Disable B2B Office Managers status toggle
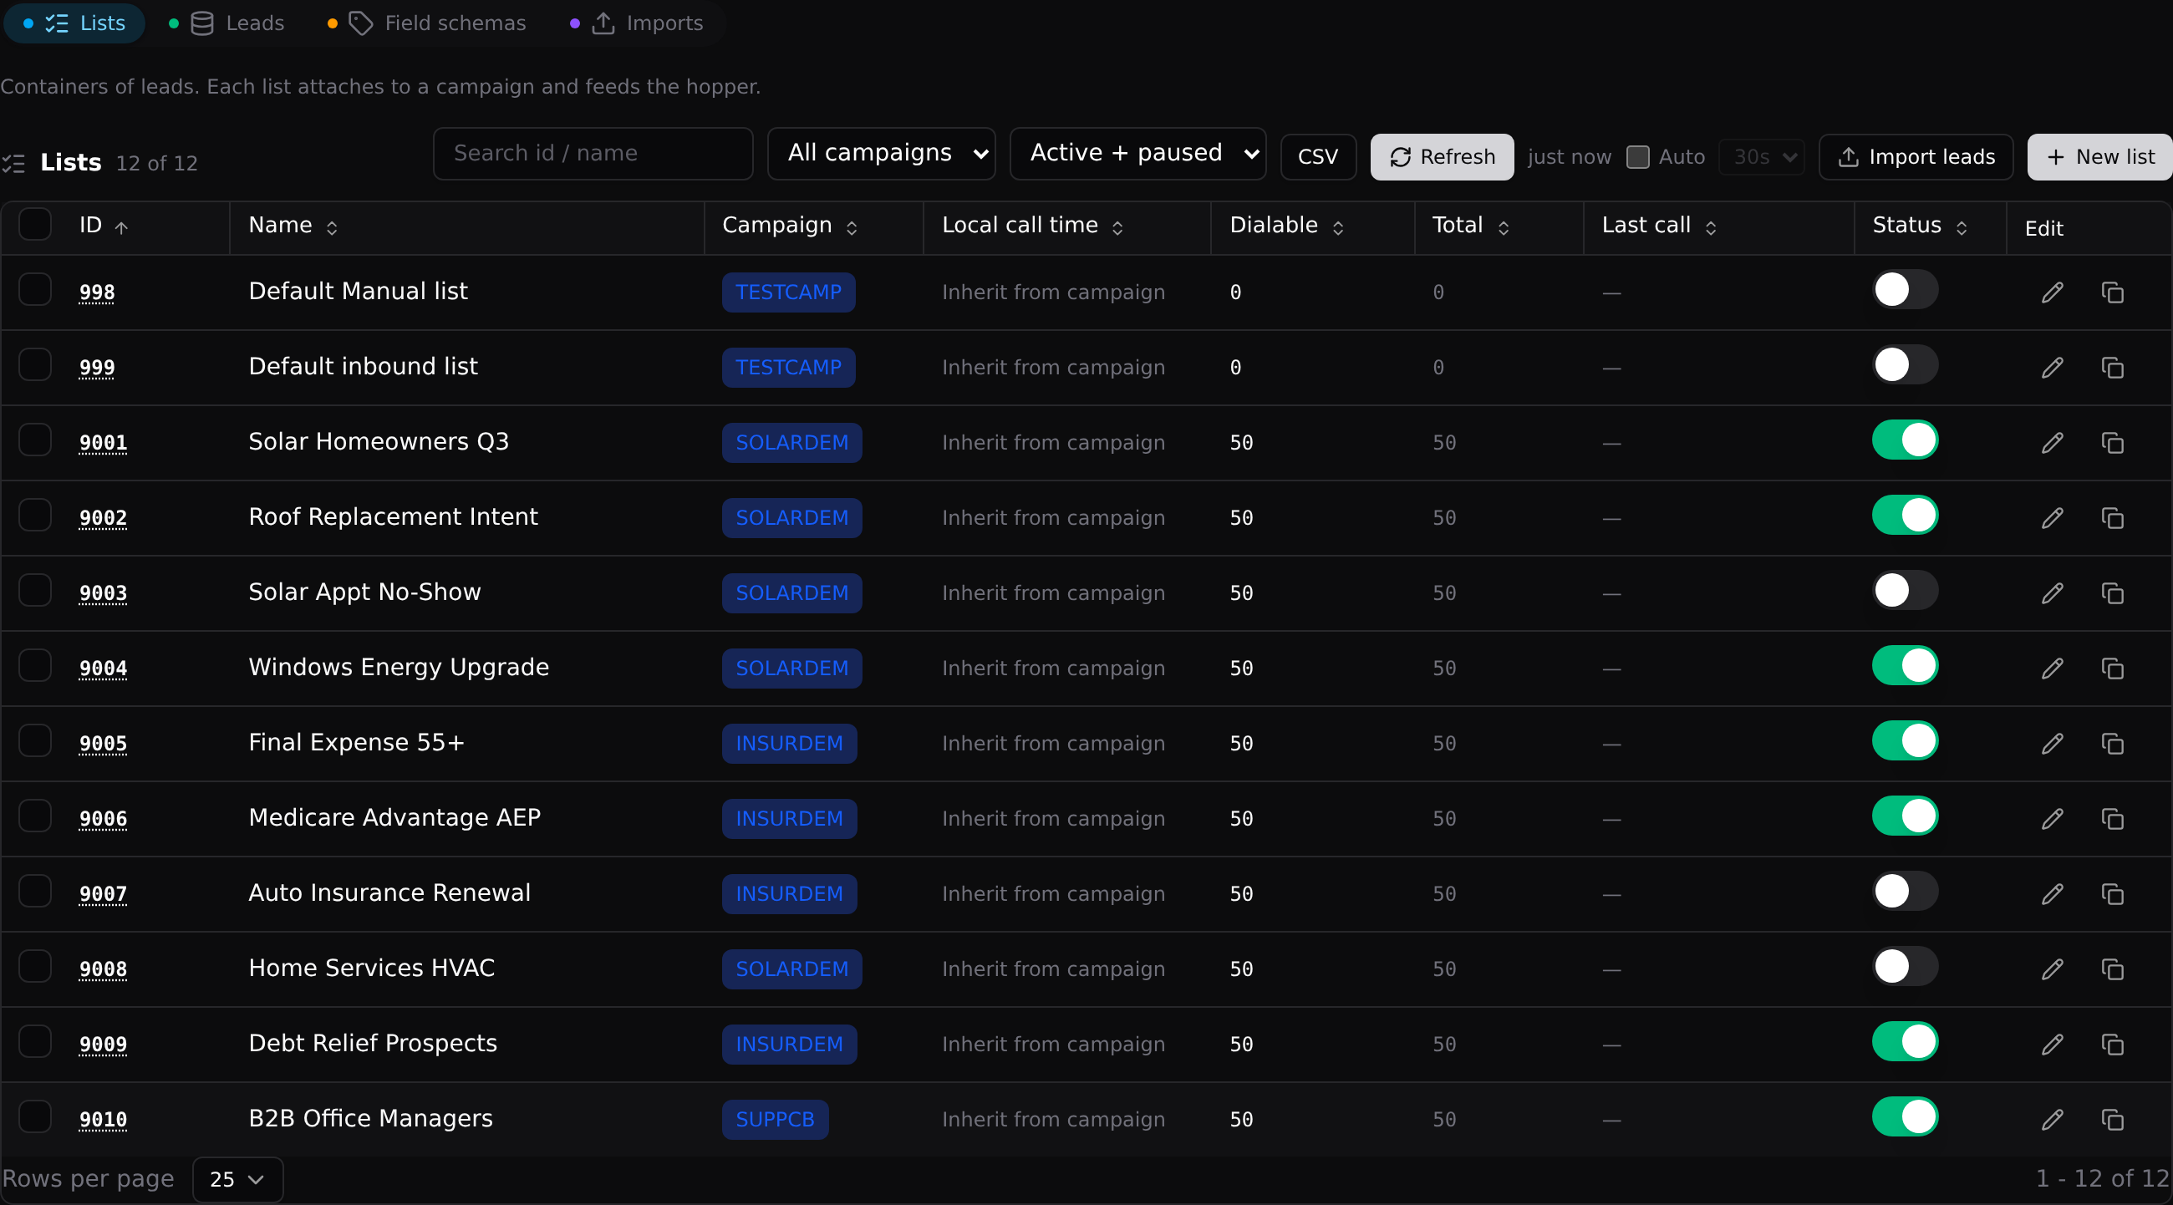The image size is (2173, 1205). pyautogui.click(x=1905, y=1116)
